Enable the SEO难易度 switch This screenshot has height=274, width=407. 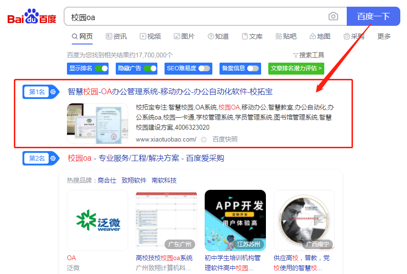click(204, 68)
